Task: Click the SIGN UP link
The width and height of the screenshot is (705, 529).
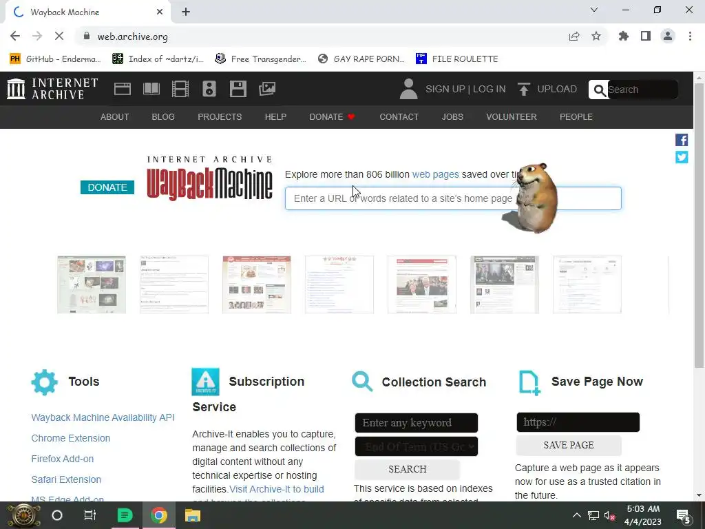Action: [x=445, y=89]
